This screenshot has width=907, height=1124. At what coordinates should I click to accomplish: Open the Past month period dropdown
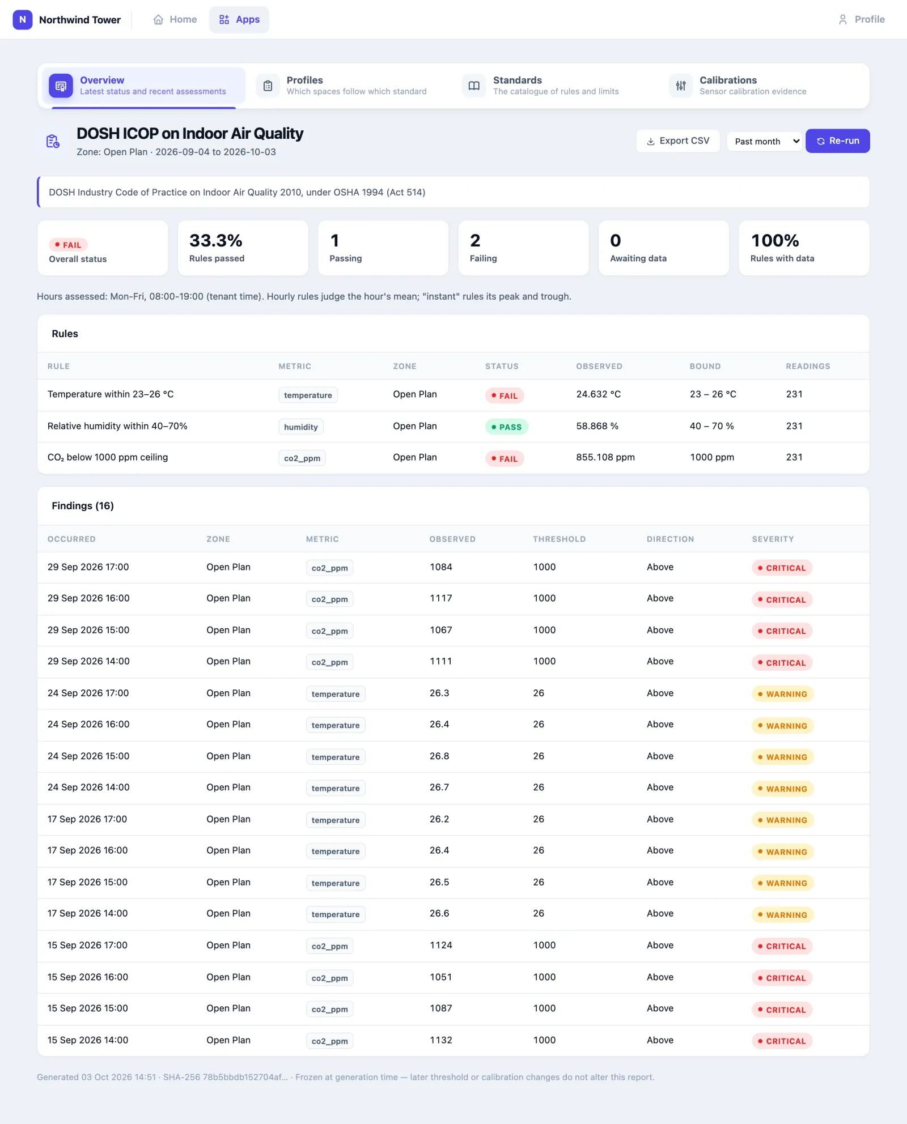click(x=765, y=141)
